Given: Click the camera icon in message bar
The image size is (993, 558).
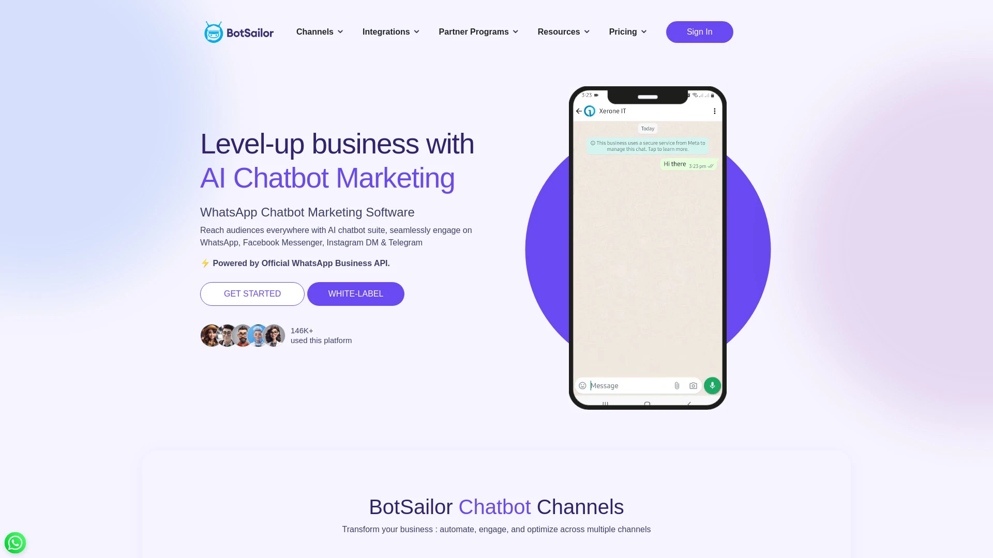Looking at the screenshot, I should (x=693, y=385).
